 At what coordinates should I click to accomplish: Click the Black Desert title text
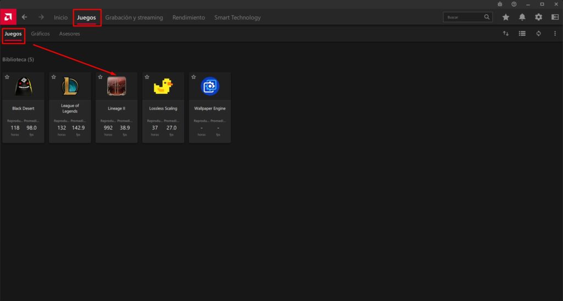23,108
